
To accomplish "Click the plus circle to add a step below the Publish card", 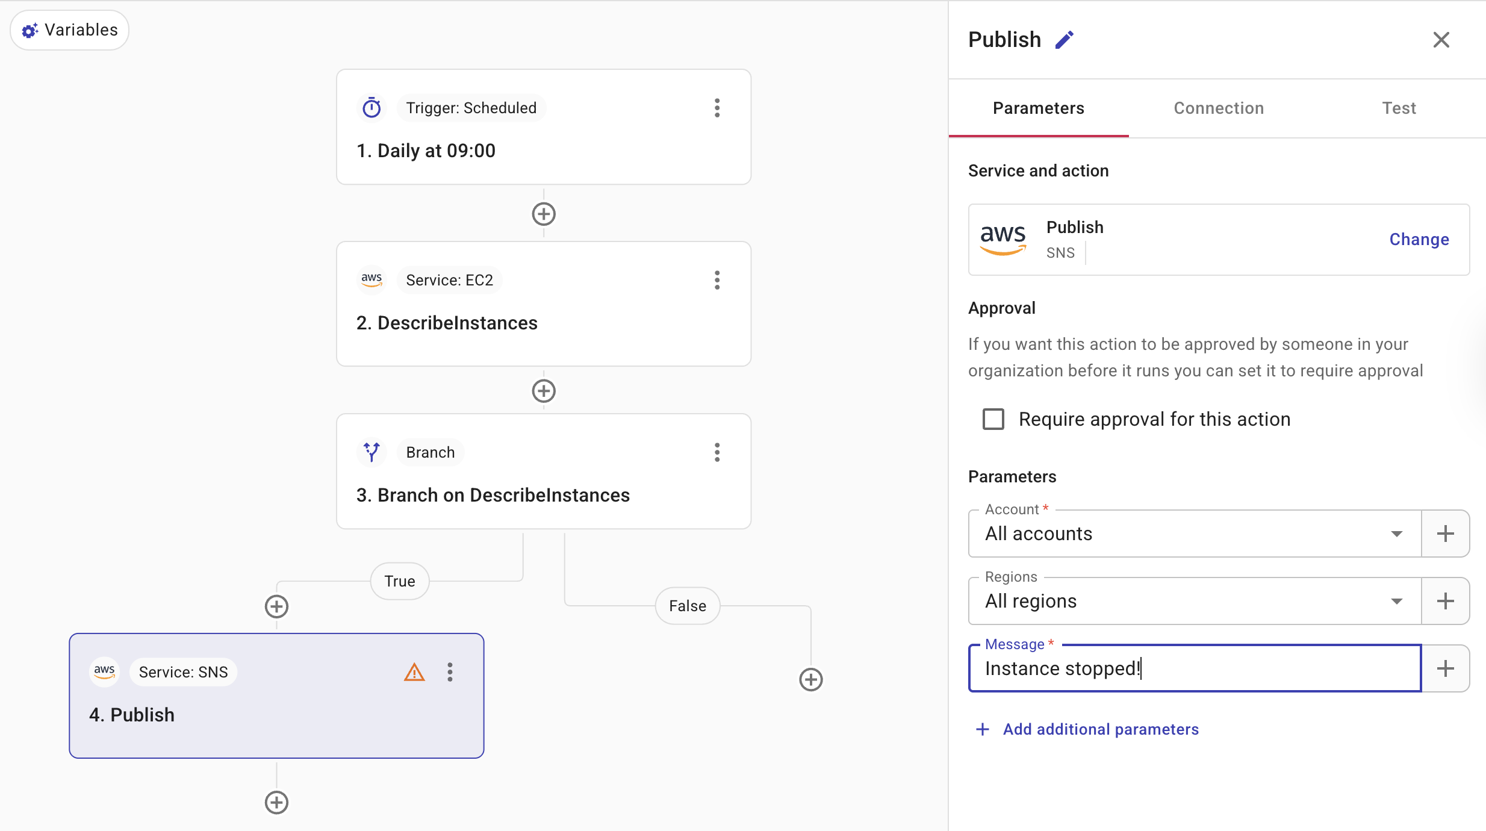I will pyautogui.click(x=276, y=802).
